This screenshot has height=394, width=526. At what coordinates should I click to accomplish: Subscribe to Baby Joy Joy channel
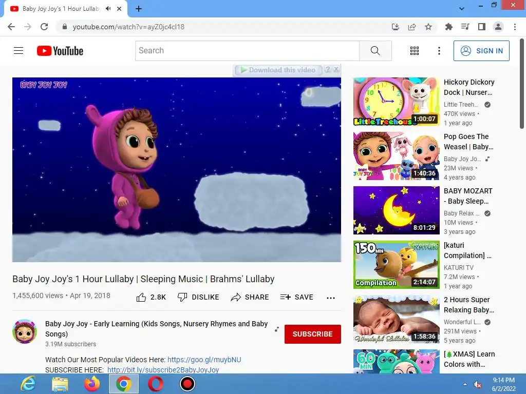coord(313,334)
